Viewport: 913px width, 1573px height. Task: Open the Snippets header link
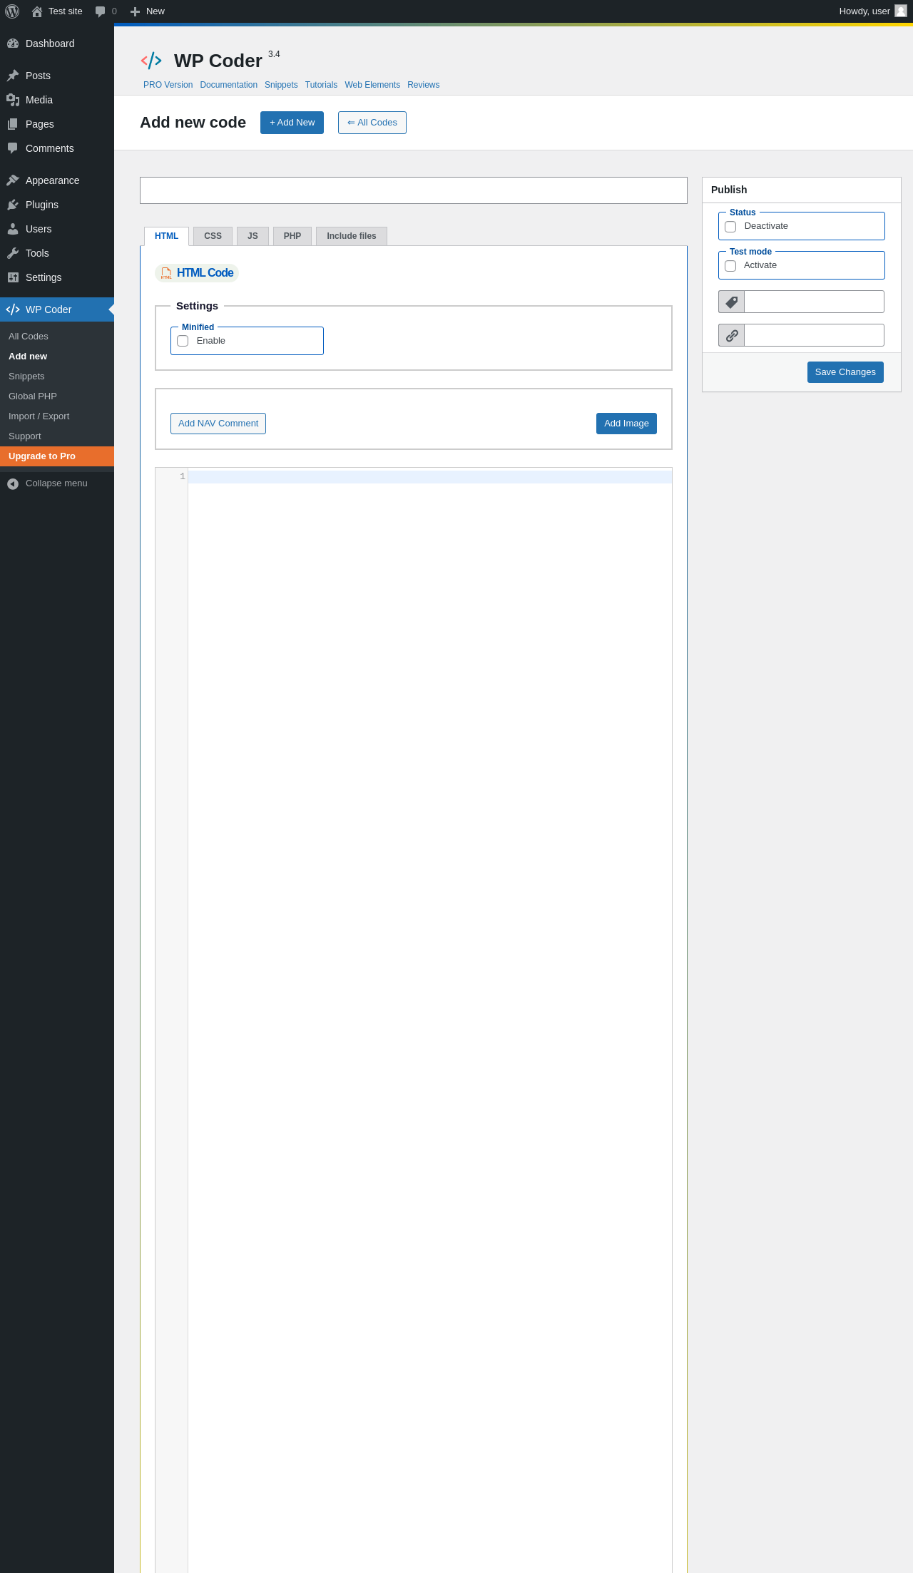coord(281,85)
